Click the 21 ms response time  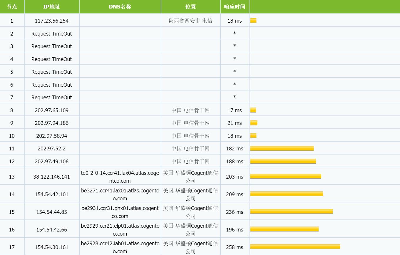tap(235, 123)
